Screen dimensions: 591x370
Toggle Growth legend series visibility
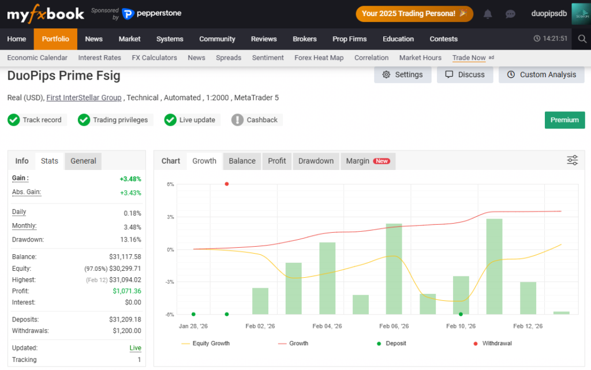[x=293, y=343]
